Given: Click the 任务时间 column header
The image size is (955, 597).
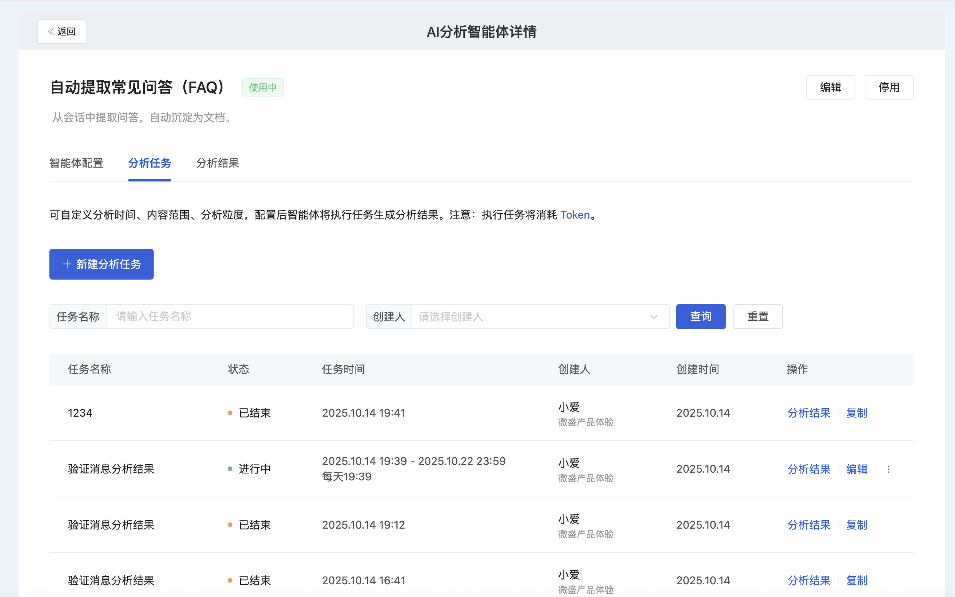Looking at the screenshot, I should tap(343, 369).
